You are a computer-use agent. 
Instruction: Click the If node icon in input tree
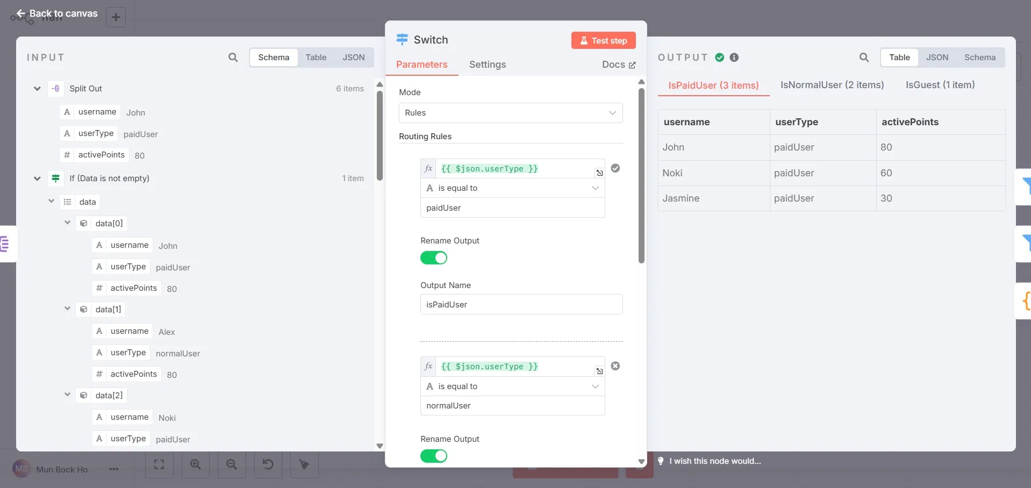coord(56,178)
